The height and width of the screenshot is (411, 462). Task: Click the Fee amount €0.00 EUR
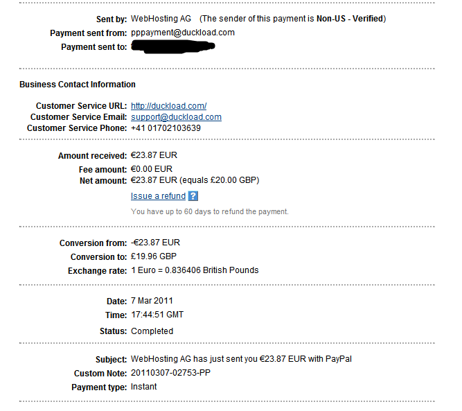pyautogui.click(x=152, y=169)
